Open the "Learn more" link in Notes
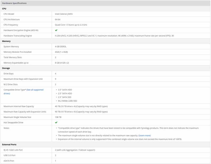Image resolution: width=211 pixels, height=164 pixels. pos(145,136)
